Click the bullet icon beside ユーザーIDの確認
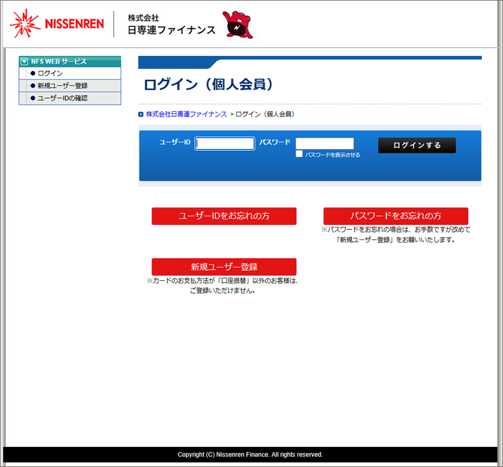Image resolution: width=503 pixels, height=467 pixels. tap(33, 98)
